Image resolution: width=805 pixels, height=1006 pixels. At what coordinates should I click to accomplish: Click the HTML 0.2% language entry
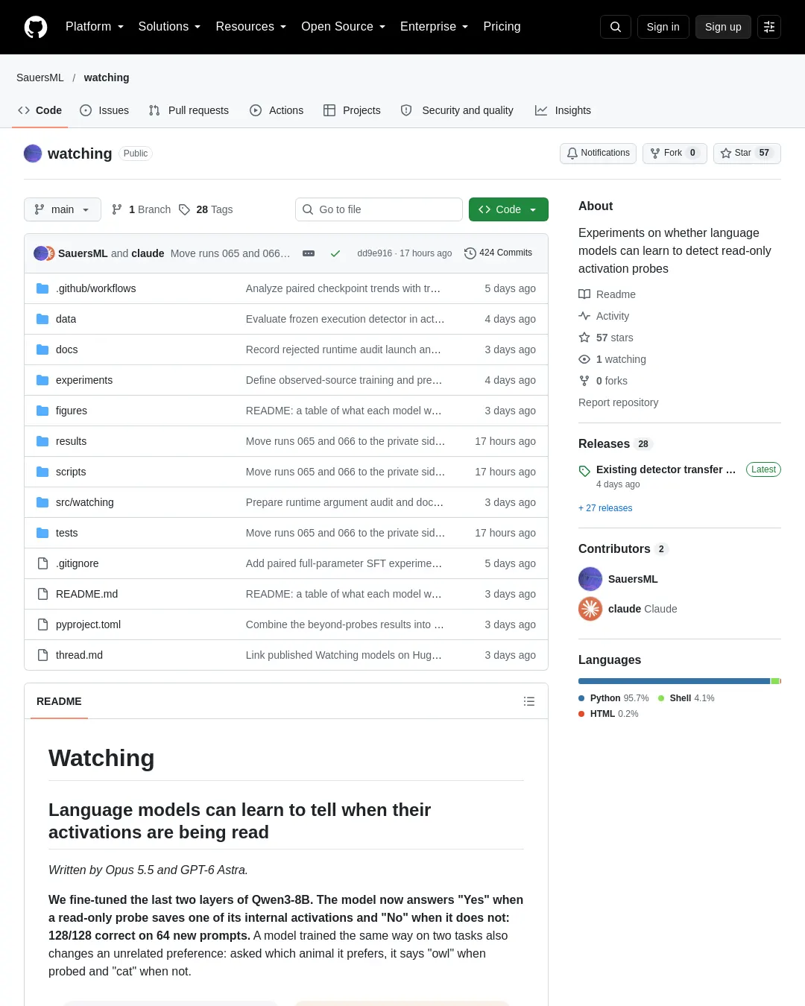coord(608,714)
